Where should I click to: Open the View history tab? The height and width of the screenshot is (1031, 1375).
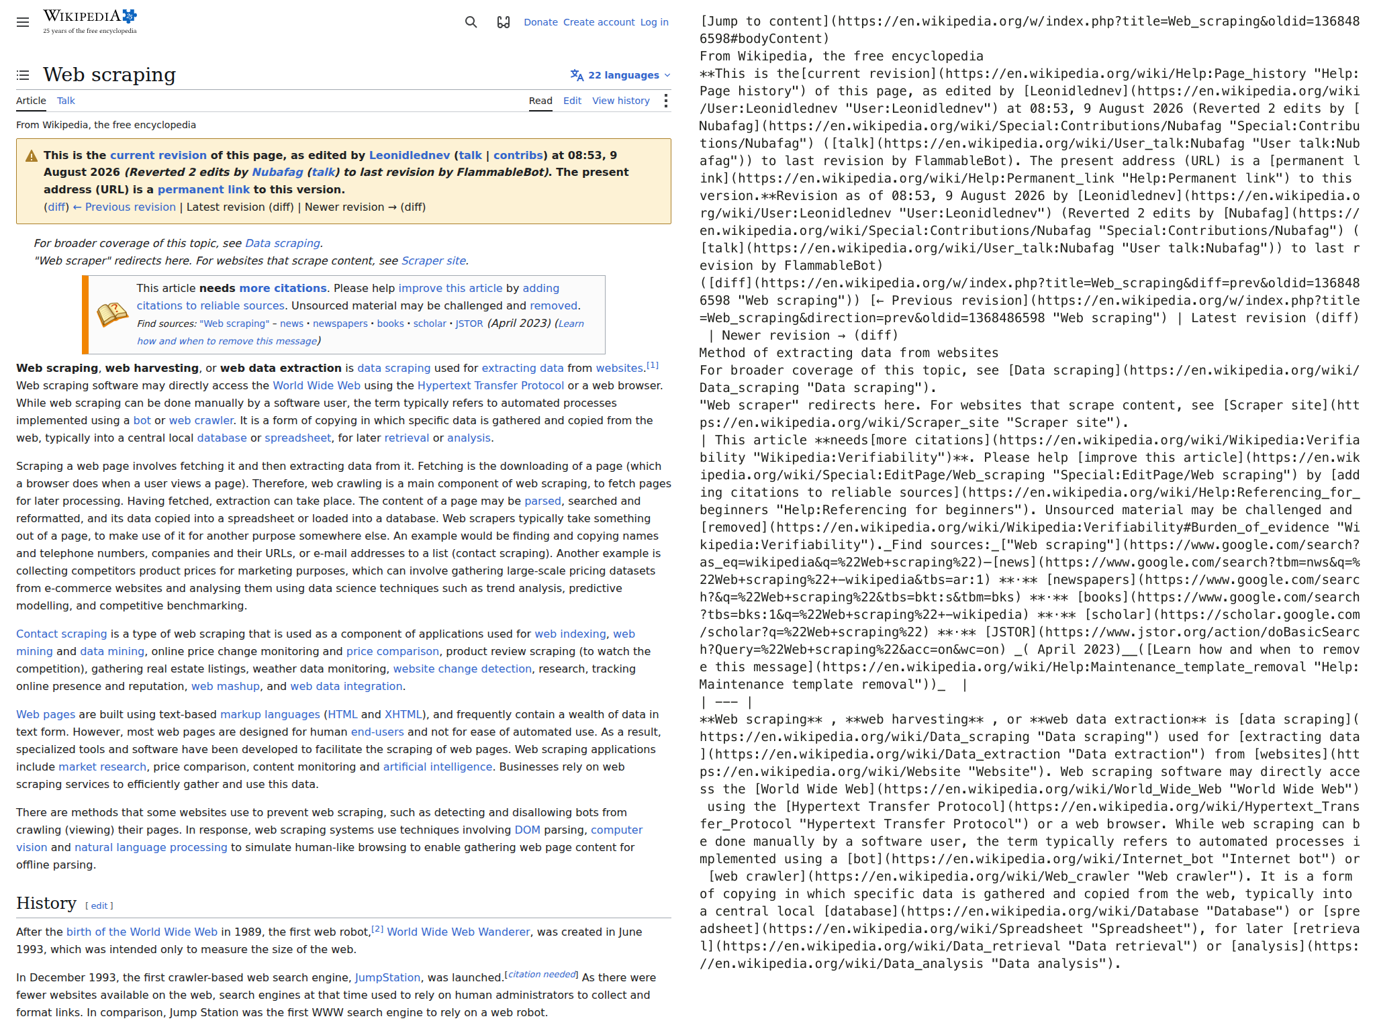621,101
